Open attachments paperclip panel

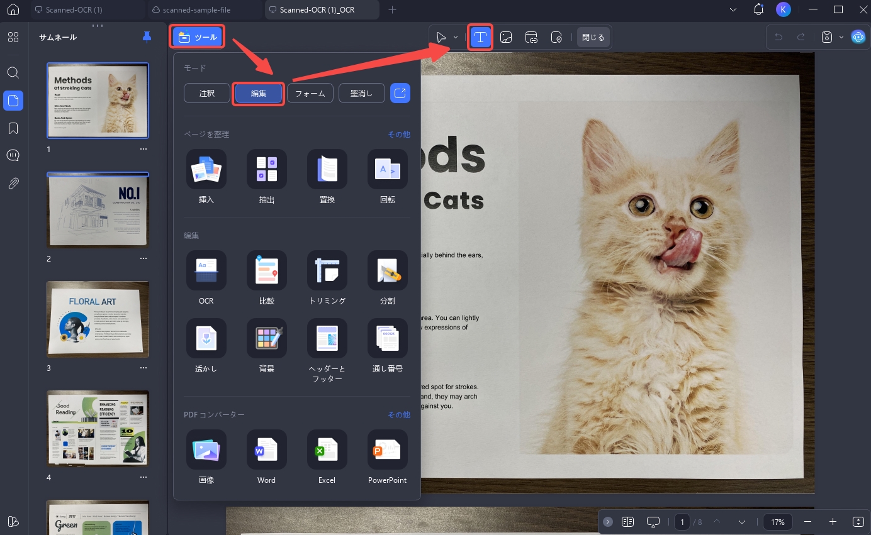(x=13, y=184)
